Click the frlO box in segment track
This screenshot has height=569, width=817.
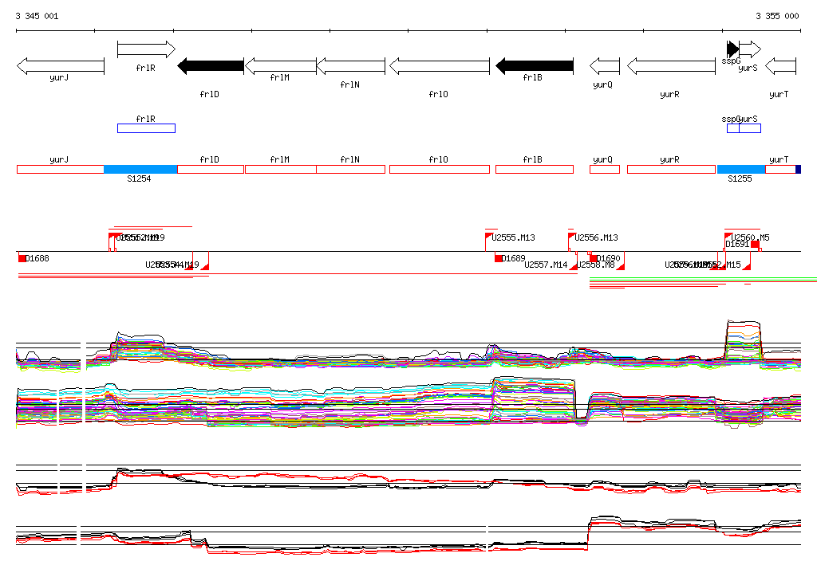coord(439,170)
